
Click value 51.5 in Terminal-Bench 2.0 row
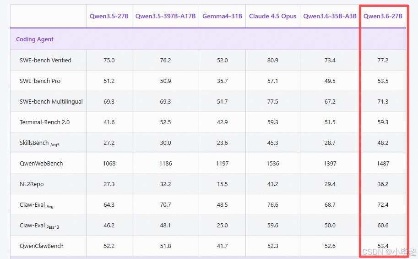330,122
